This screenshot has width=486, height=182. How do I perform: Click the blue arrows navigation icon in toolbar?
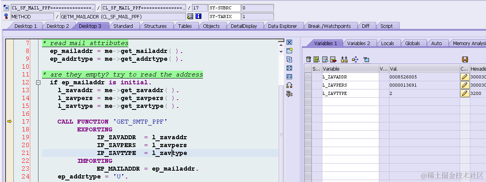coord(355,59)
